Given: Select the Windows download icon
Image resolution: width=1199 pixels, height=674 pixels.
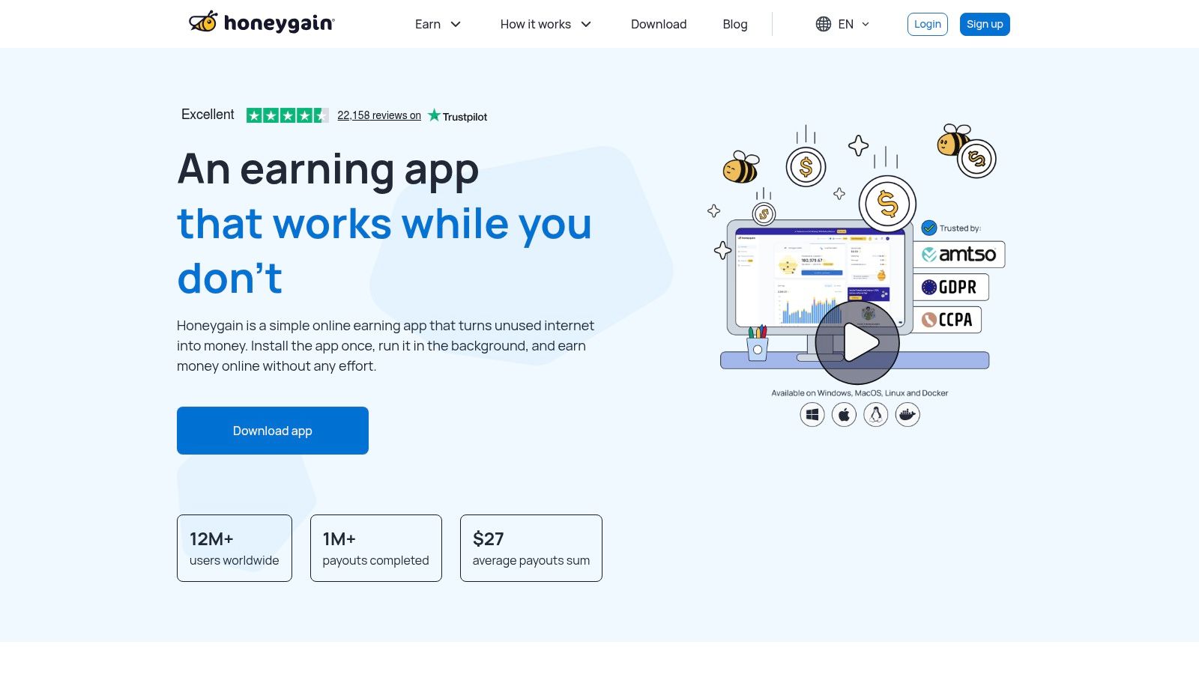Looking at the screenshot, I should coord(812,414).
